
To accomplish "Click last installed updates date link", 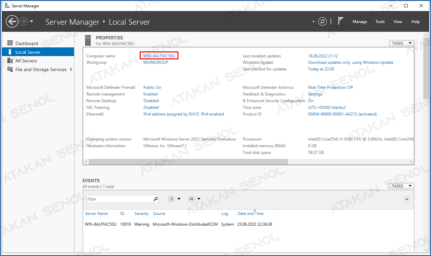I will tap(323, 56).
